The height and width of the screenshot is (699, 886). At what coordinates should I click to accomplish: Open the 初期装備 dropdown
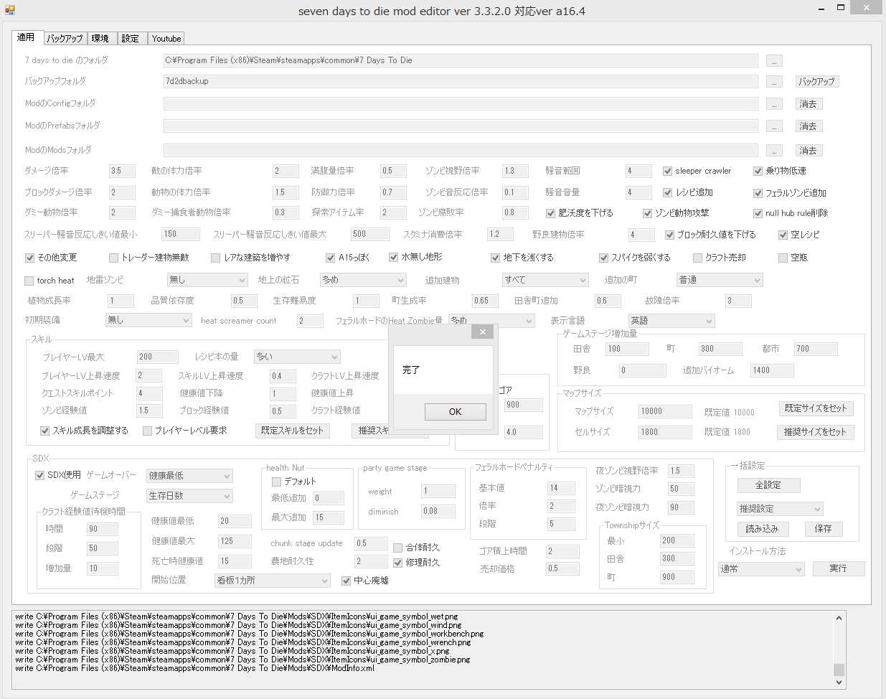pyautogui.click(x=149, y=320)
